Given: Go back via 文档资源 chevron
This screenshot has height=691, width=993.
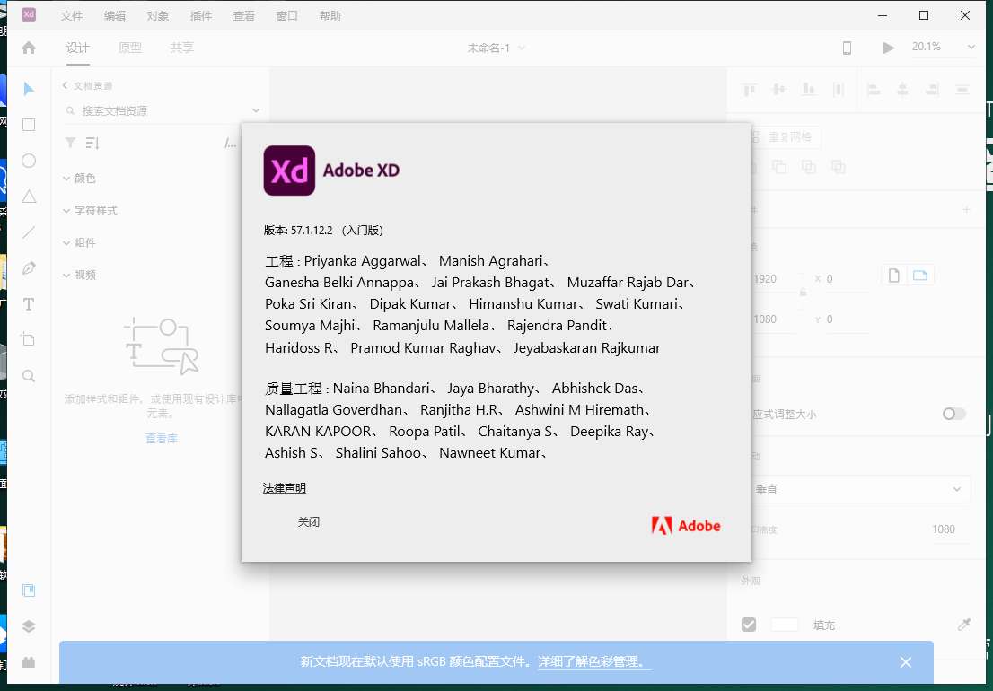Looking at the screenshot, I should [x=65, y=85].
